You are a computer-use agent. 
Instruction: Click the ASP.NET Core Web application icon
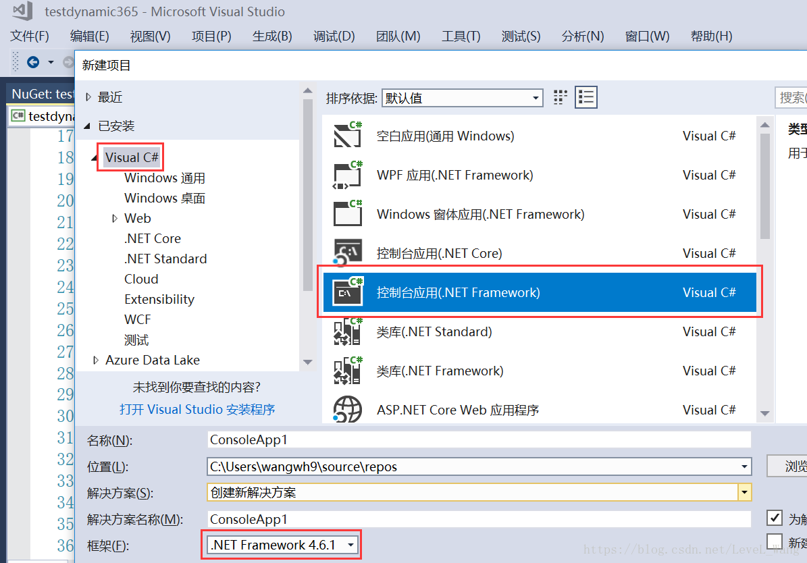click(x=348, y=409)
